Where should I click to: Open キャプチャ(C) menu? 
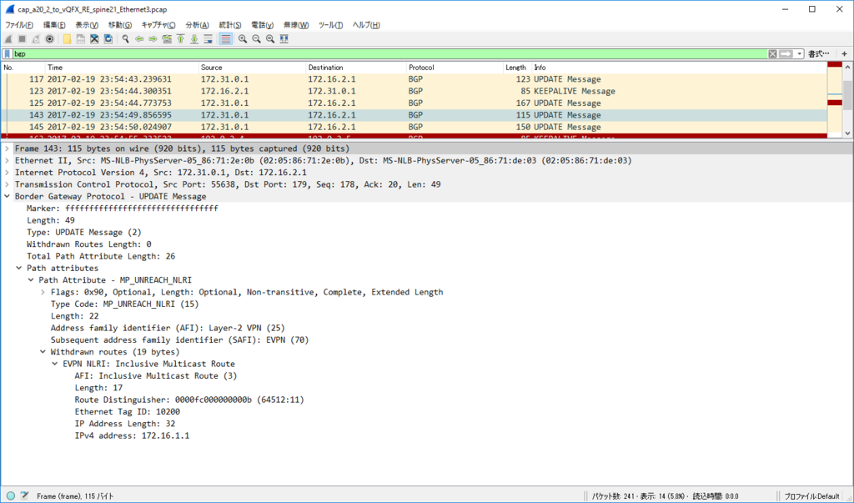pyautogui.click(x=158, y=25)
